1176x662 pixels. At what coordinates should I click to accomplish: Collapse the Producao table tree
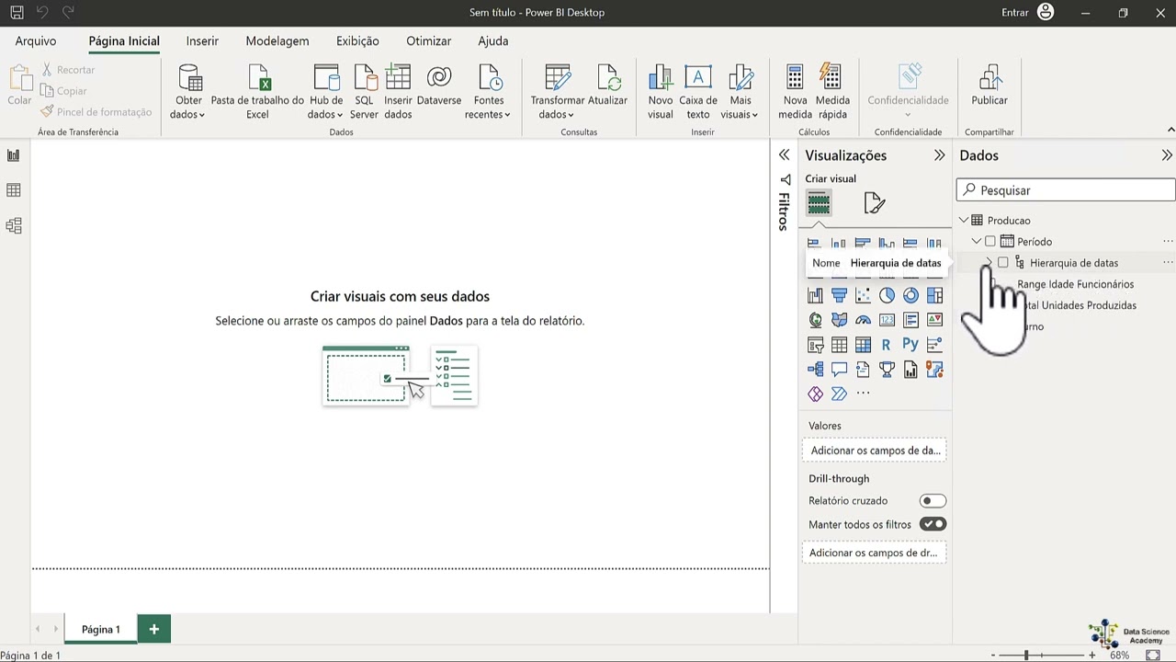tap(964, 221)
